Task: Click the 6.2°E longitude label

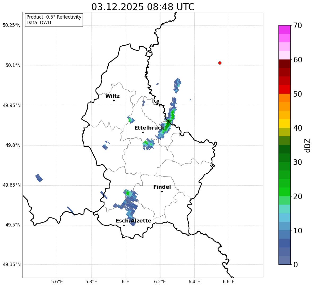Action: point(160,282)
